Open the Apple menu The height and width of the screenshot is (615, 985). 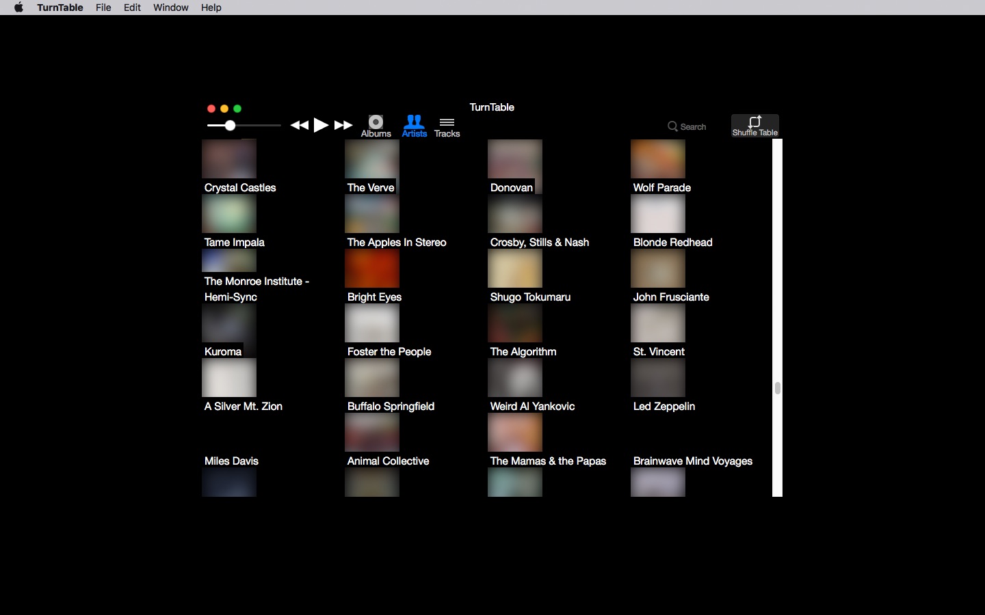pyautogui.click(x=18, y=8)
